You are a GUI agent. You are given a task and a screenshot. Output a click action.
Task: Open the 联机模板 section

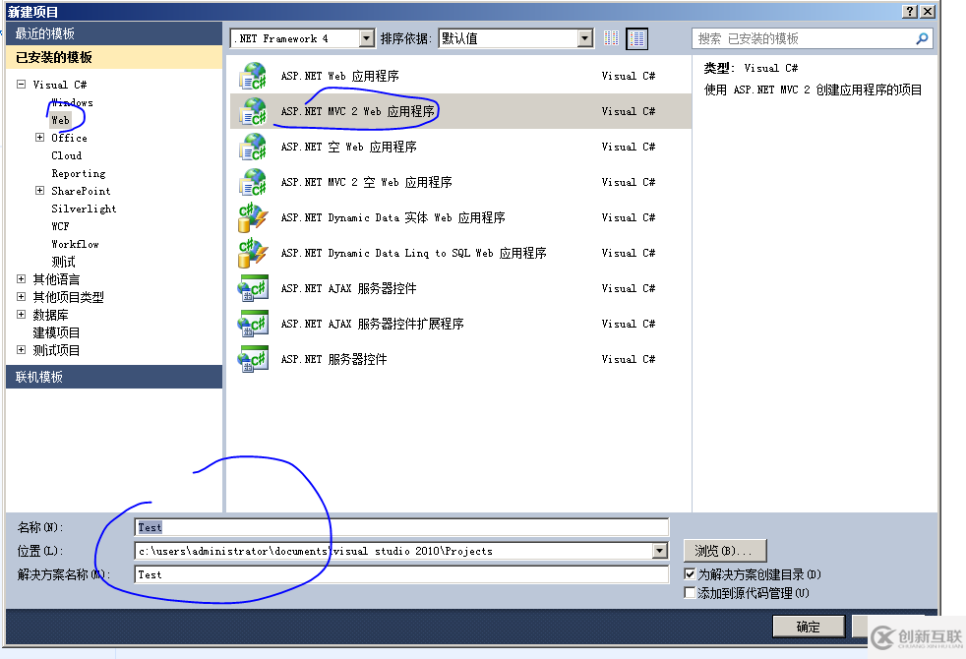(x=114, y=377)
